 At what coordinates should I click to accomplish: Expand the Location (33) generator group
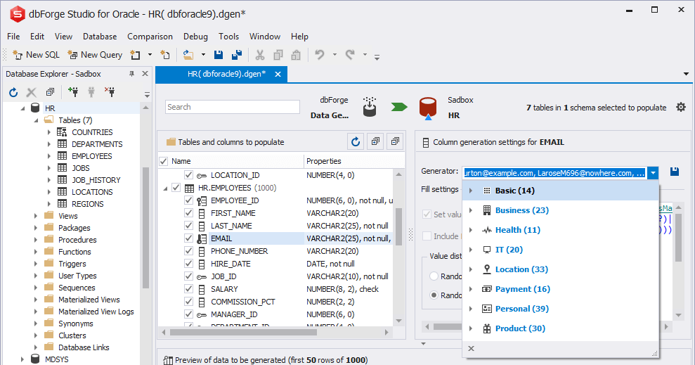(x=471, y=269)
